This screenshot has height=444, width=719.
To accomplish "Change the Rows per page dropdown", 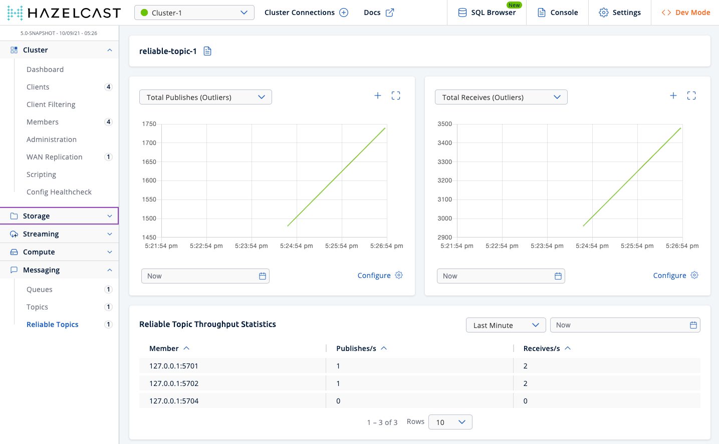I will (x=450, y=422).
